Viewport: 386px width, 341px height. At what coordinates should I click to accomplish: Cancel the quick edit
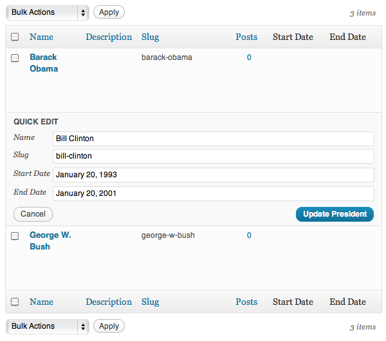(x=33, y=214)
